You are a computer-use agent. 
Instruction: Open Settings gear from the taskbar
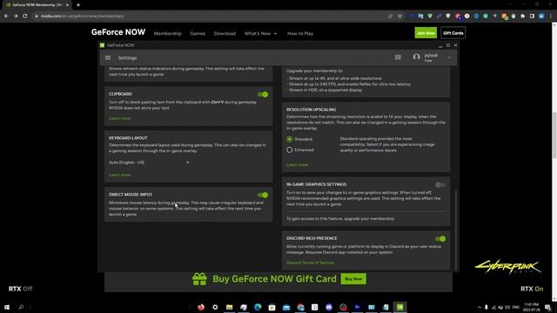click(x=215, y=307)
